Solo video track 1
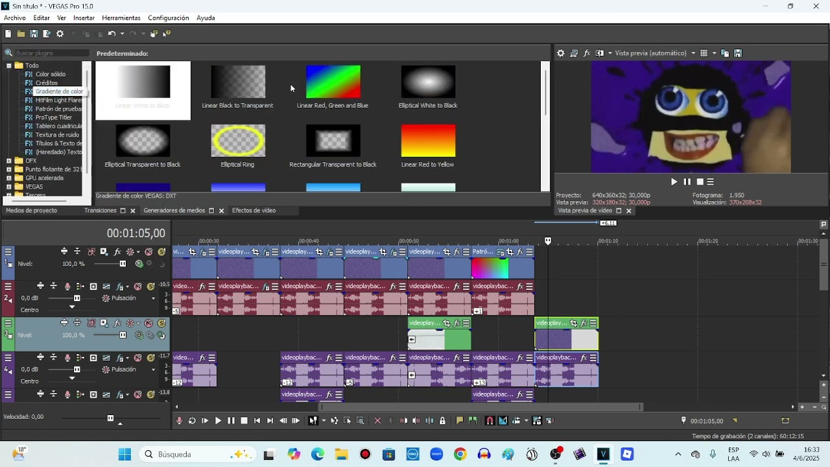The width and height of the screenshot is (830, 467). click(161, 252)
